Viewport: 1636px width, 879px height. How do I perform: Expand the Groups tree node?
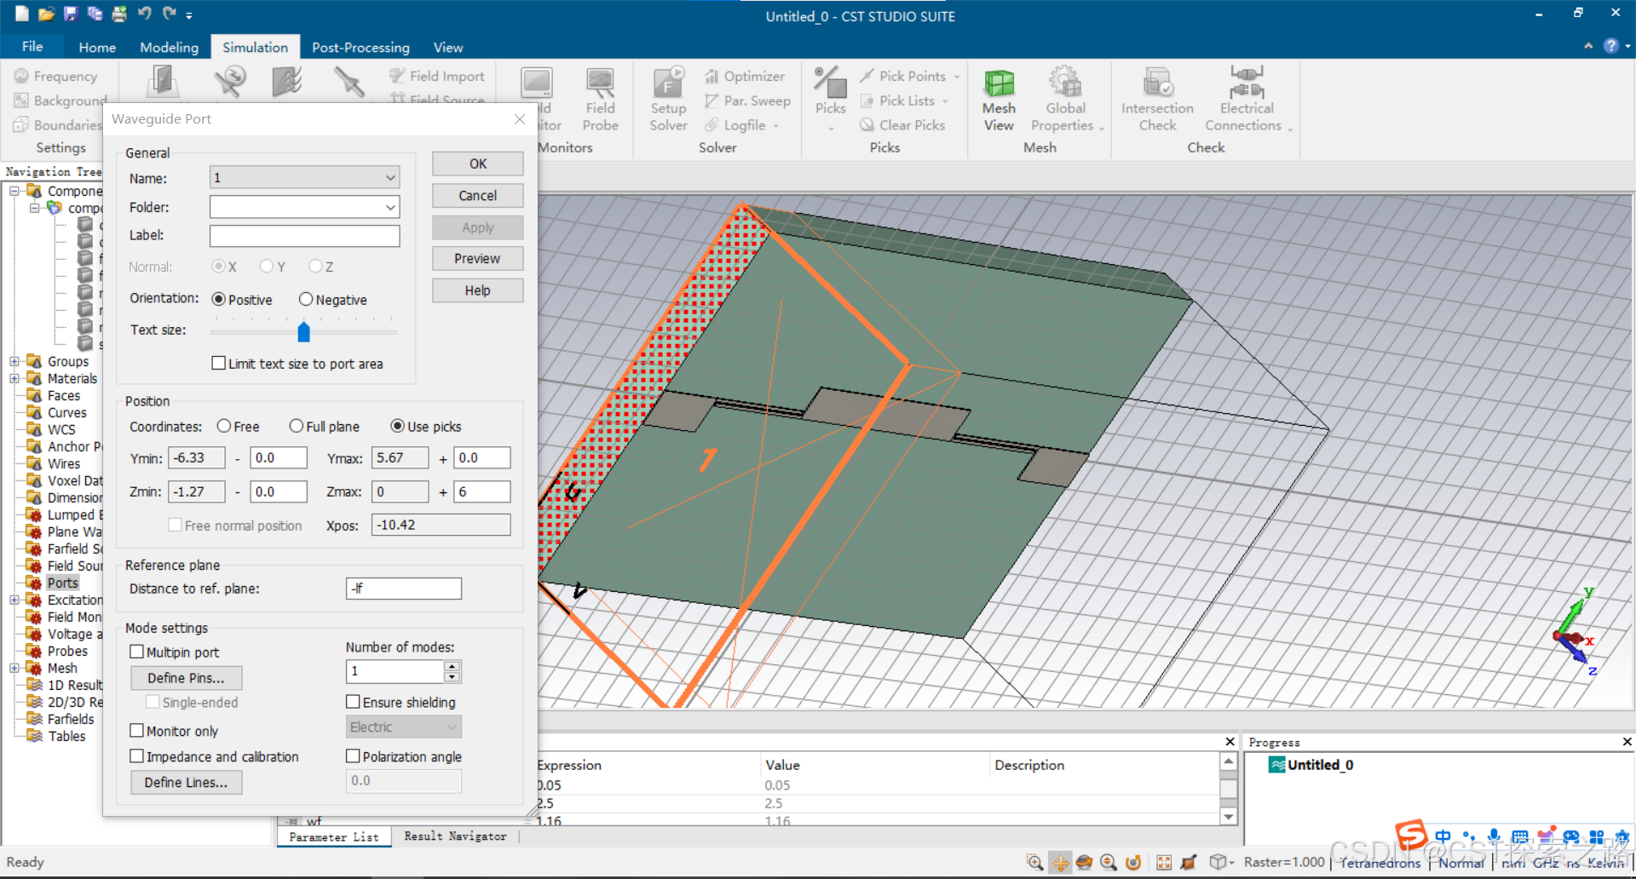pos(14,361)
